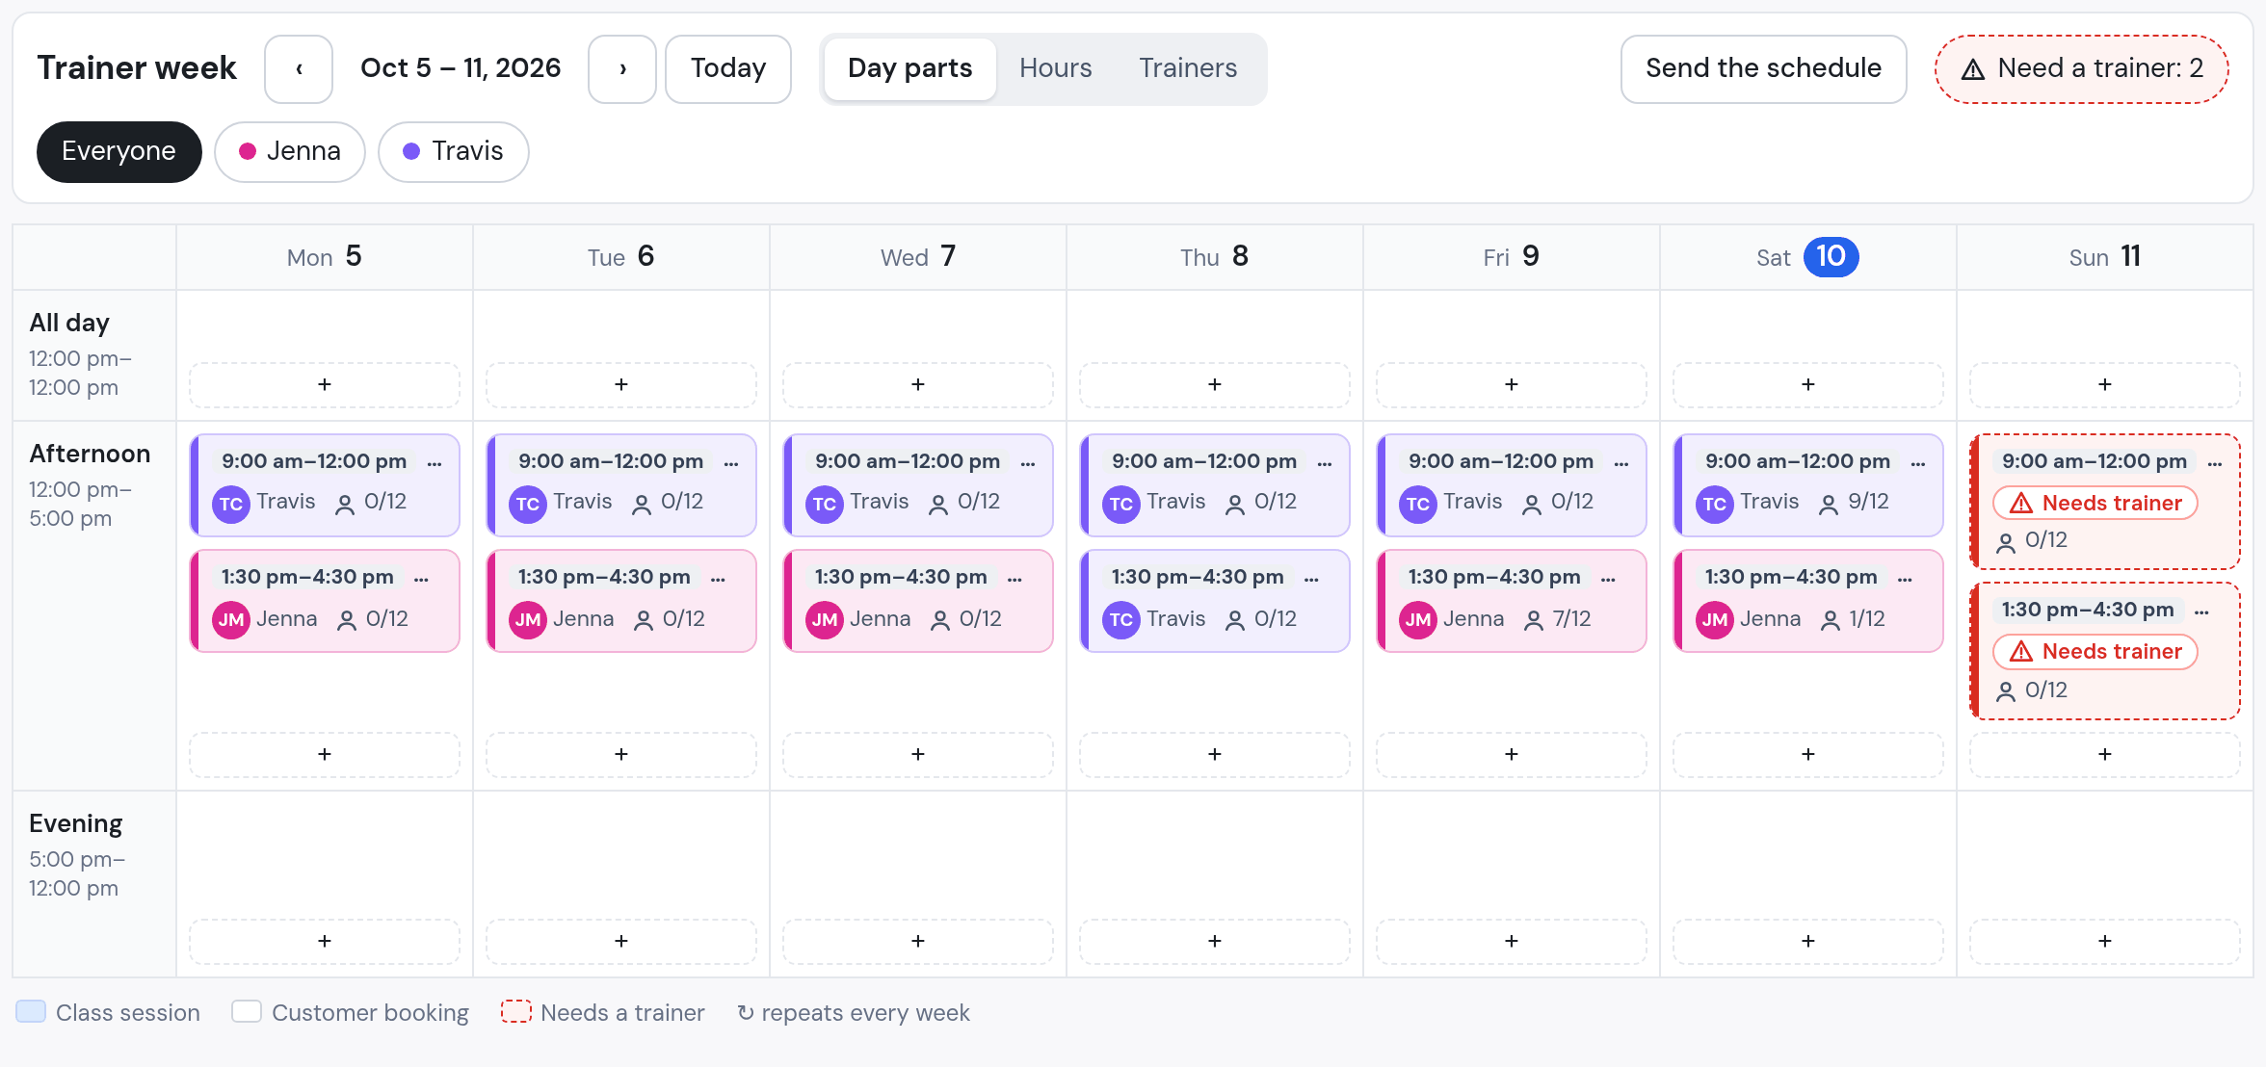Image resolution: width=2266 pixels, height=1067 pixels.
Task: Filter schedule by Jenna
Action: click(x=290, y=151)
